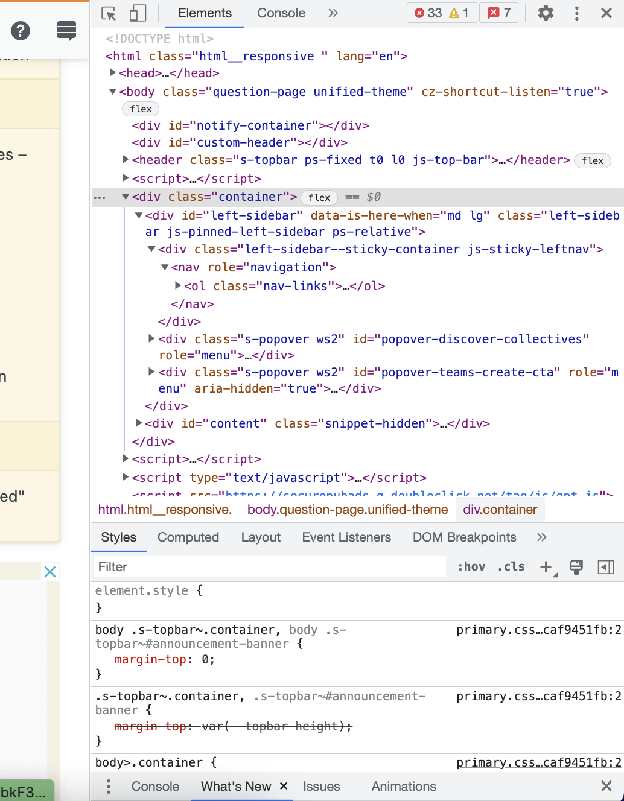Image resolution: width=624 pixels, height=801 pixels.
Task: Select the notify-container div line
Action: (x=250, y=125)
